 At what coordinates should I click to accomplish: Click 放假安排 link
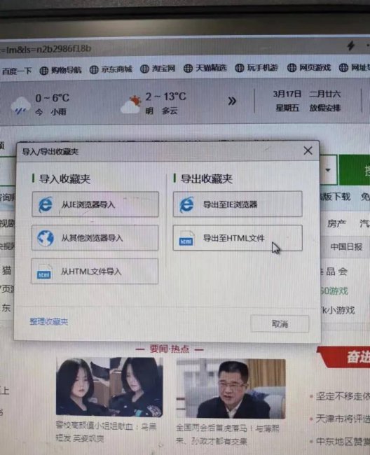point(325,108)
